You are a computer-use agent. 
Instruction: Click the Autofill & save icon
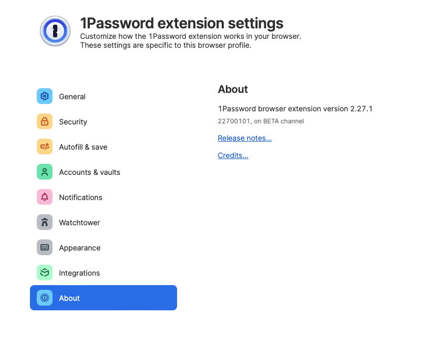coord(45,147)
